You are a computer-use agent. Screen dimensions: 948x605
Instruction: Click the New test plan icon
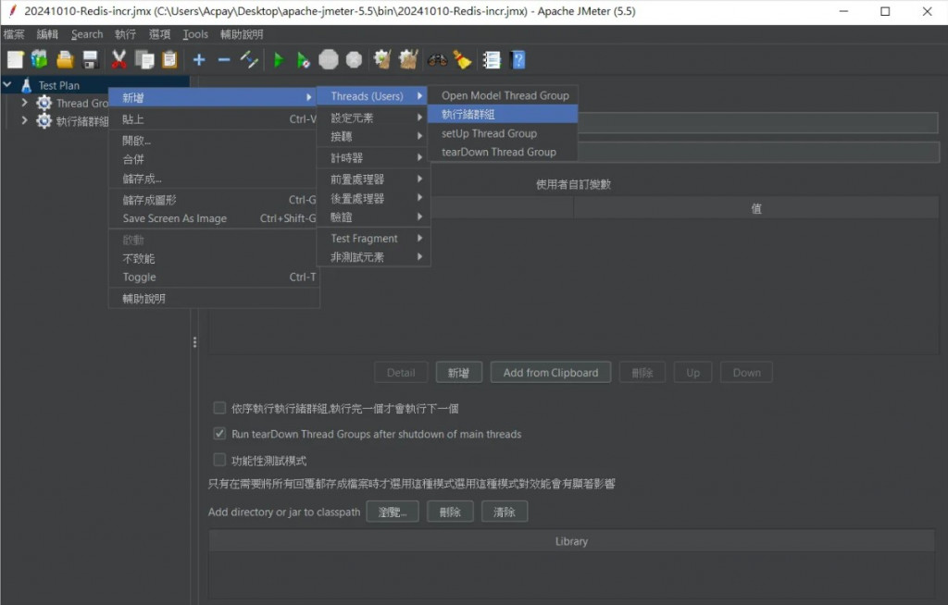click(x=15, y=60)
